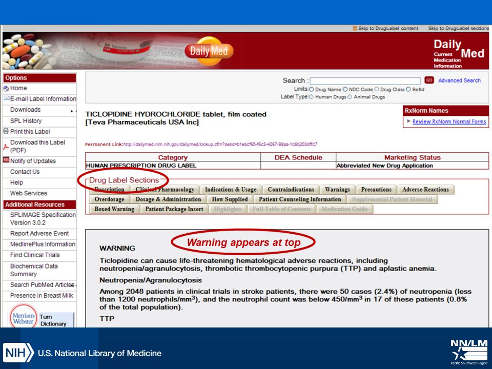The height and width of the screenshot is (369, 492).
Task: Choose Animal Drugs label type
Action: pos(350,97)
